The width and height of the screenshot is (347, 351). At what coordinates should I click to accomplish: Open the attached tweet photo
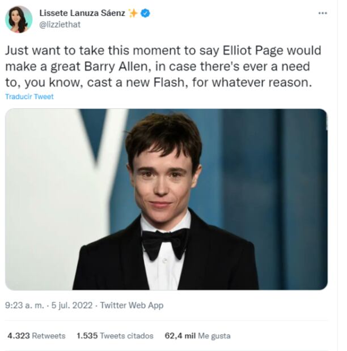[x=166, y=199]
